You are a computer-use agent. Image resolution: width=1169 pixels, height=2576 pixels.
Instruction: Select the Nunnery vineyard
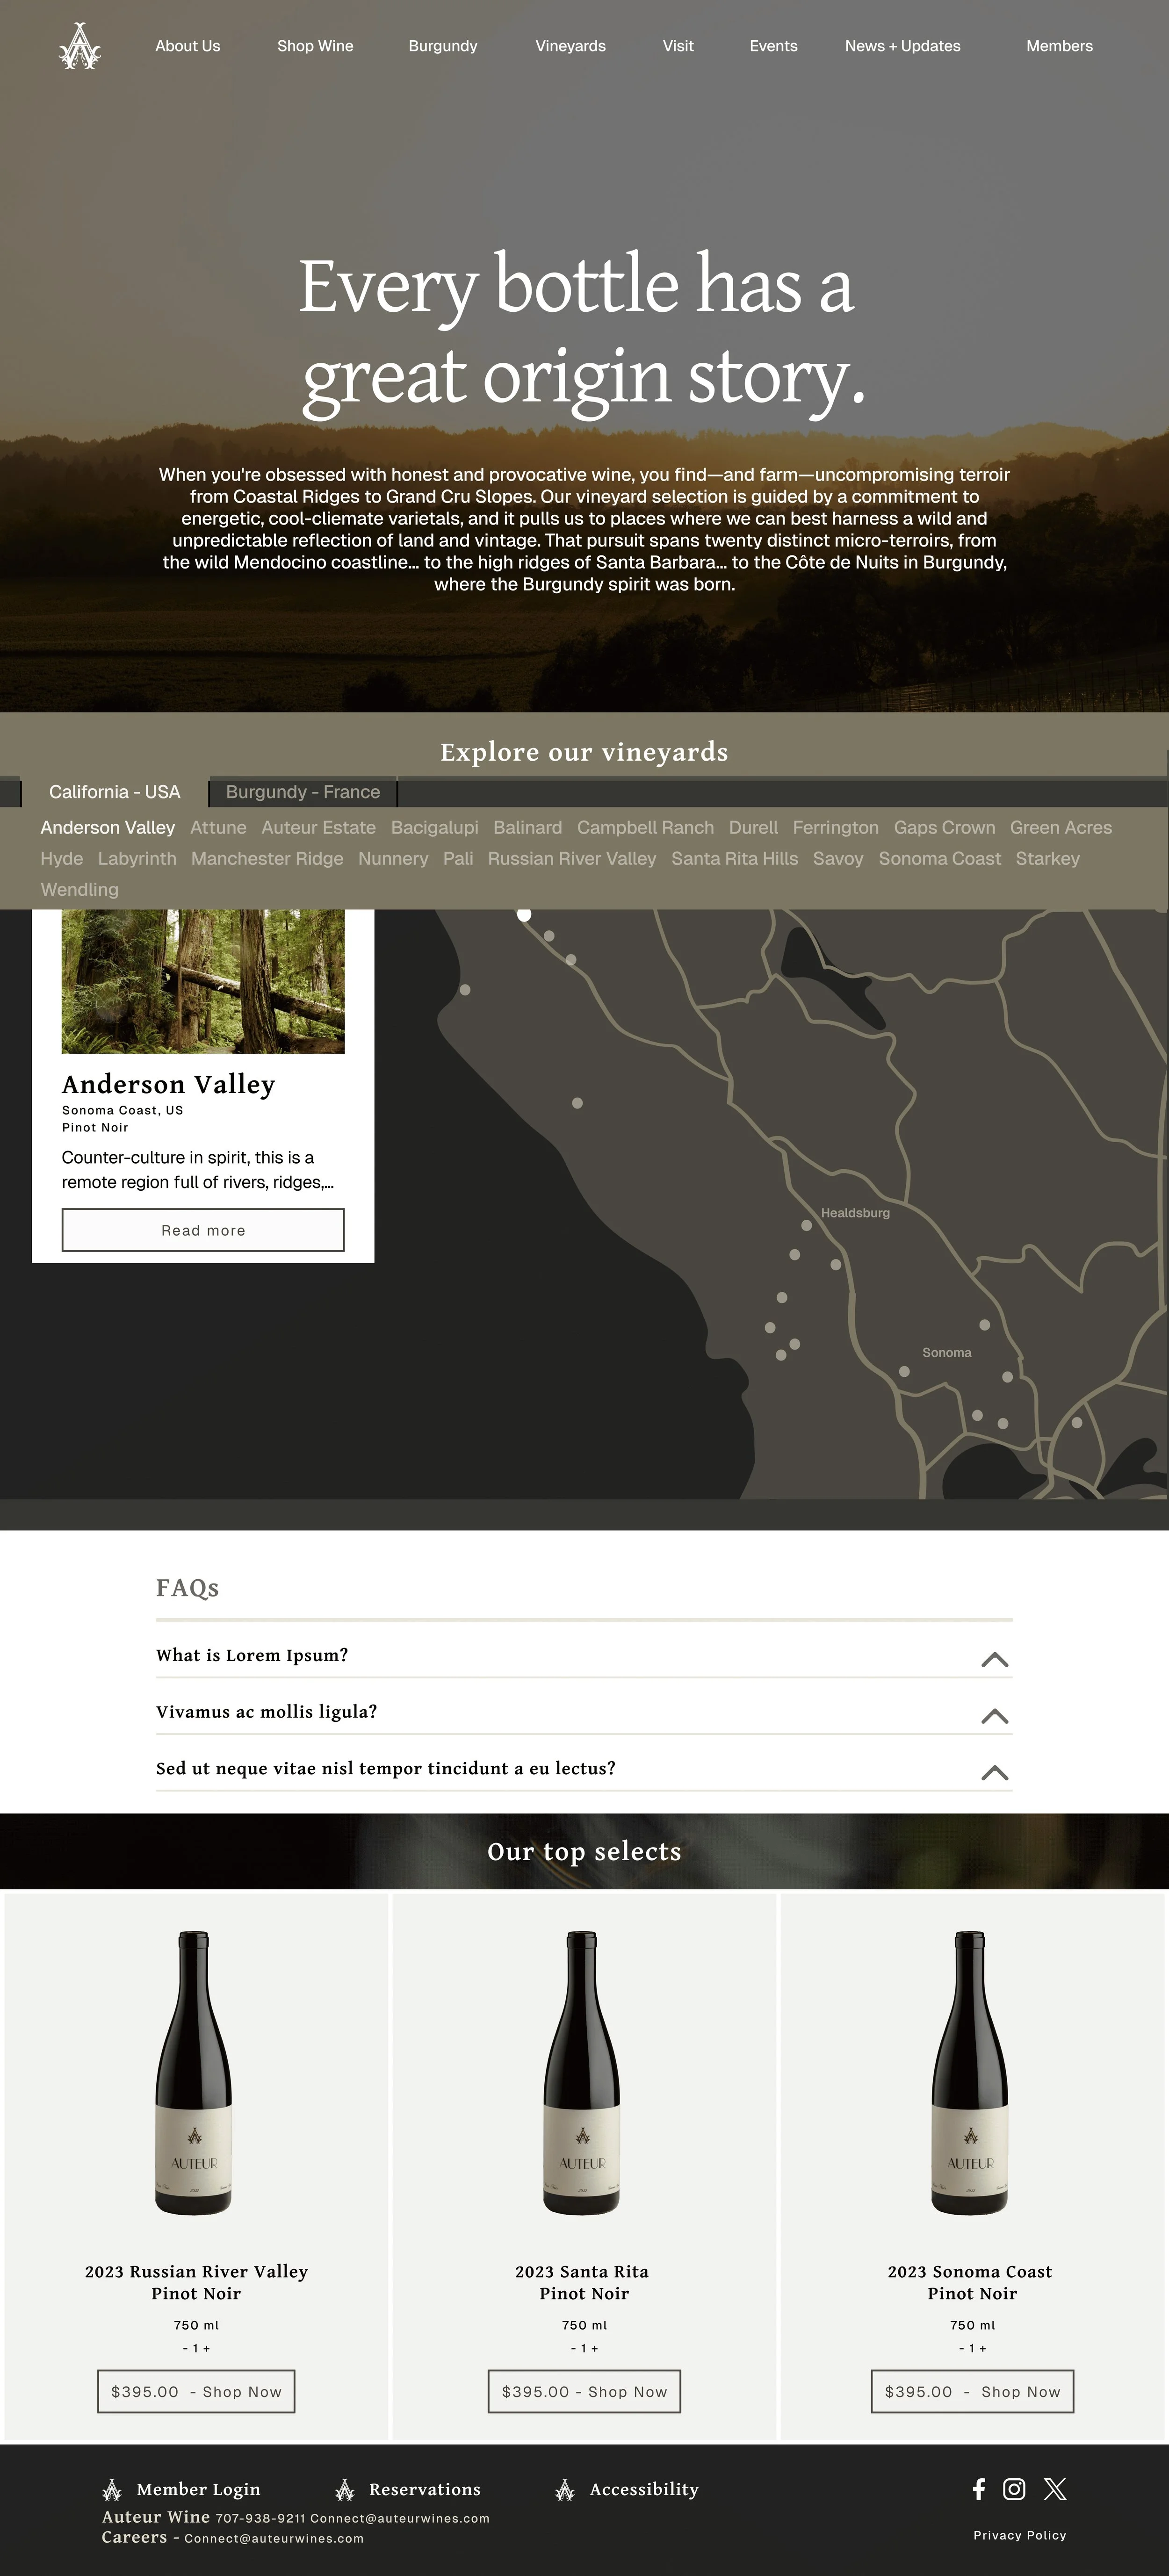pyautogui.click(x=393, y=859)
